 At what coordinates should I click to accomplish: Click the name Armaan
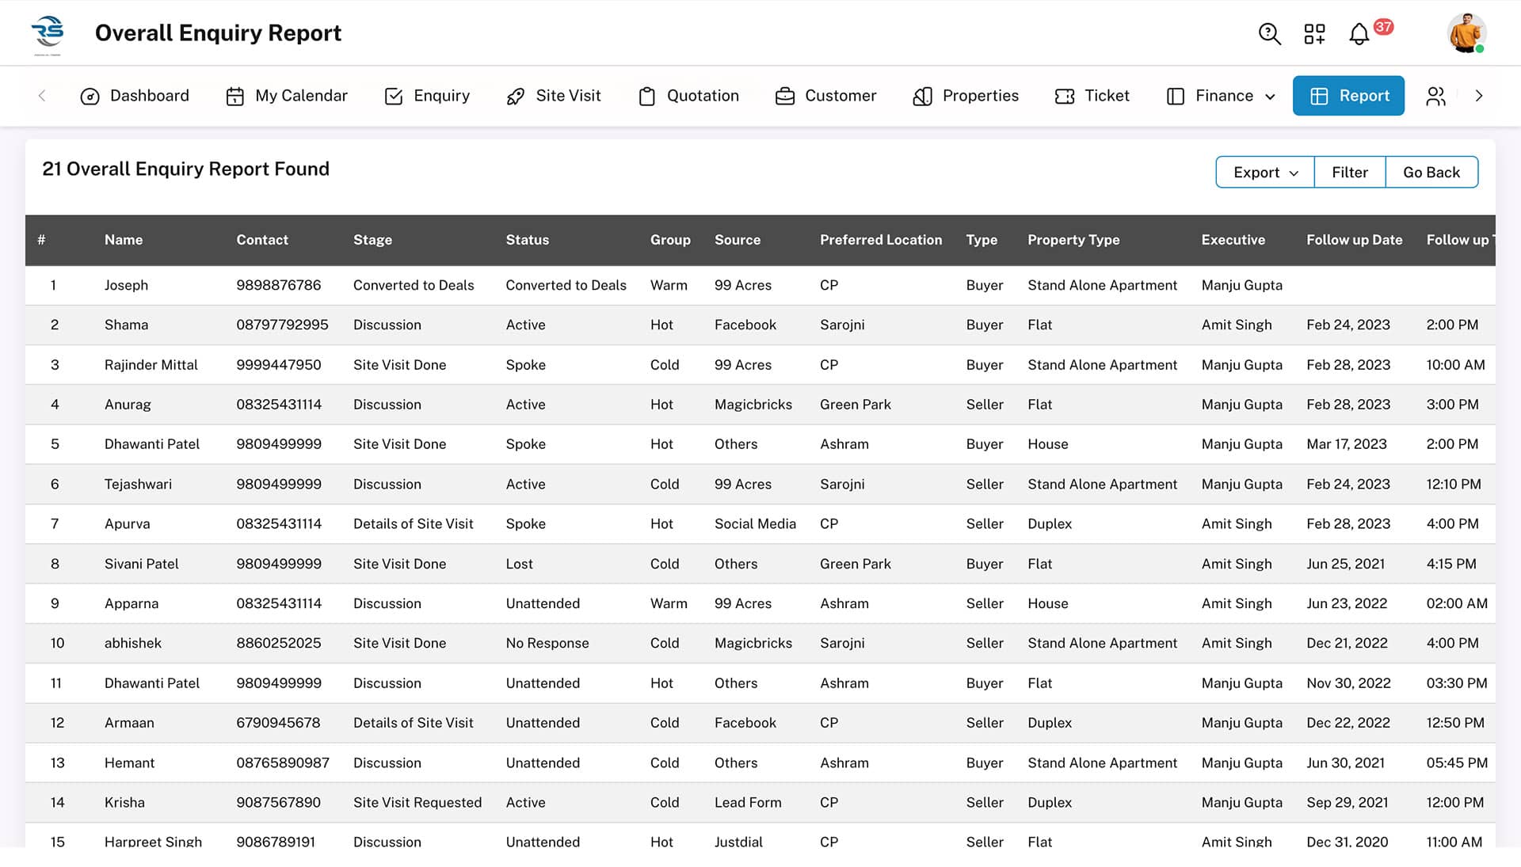(129, 723)
